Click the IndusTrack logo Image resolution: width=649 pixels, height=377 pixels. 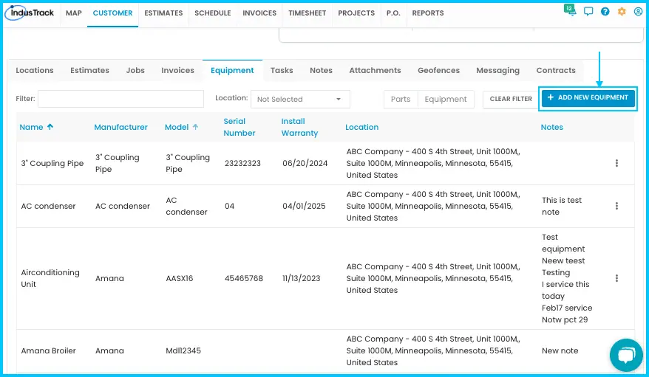[x=30, y=13]
